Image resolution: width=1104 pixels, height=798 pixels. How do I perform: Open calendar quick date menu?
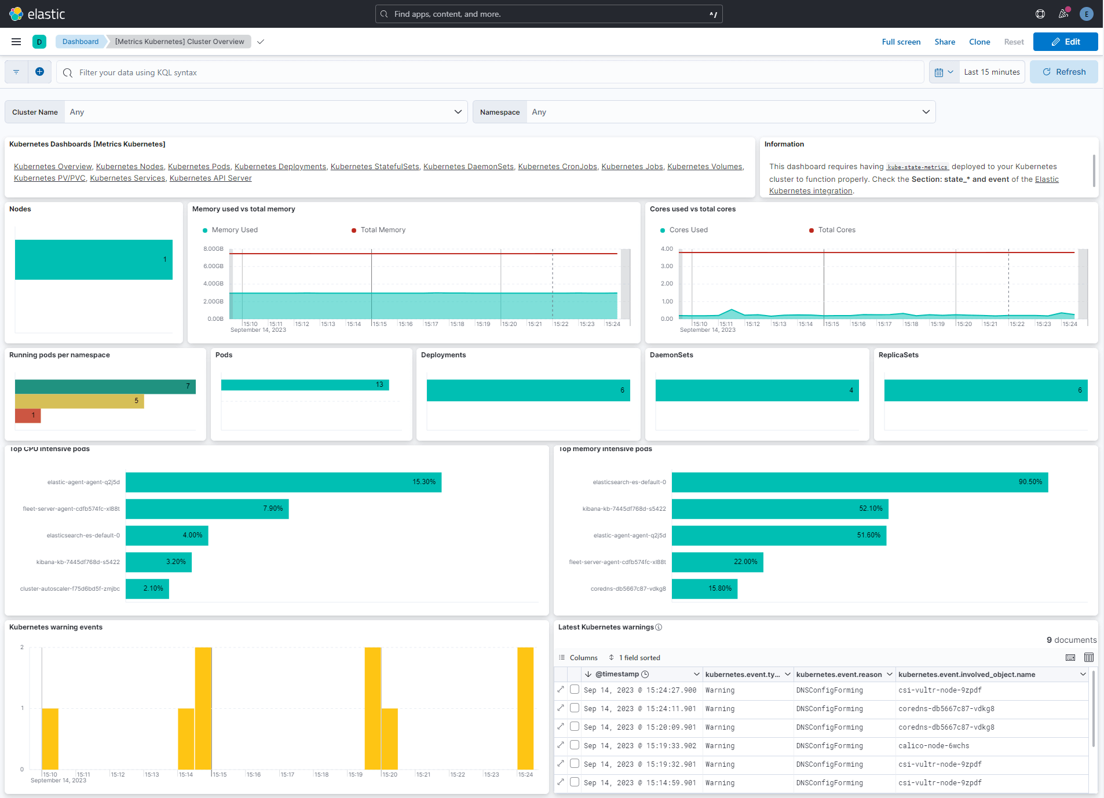coord(944,72)
